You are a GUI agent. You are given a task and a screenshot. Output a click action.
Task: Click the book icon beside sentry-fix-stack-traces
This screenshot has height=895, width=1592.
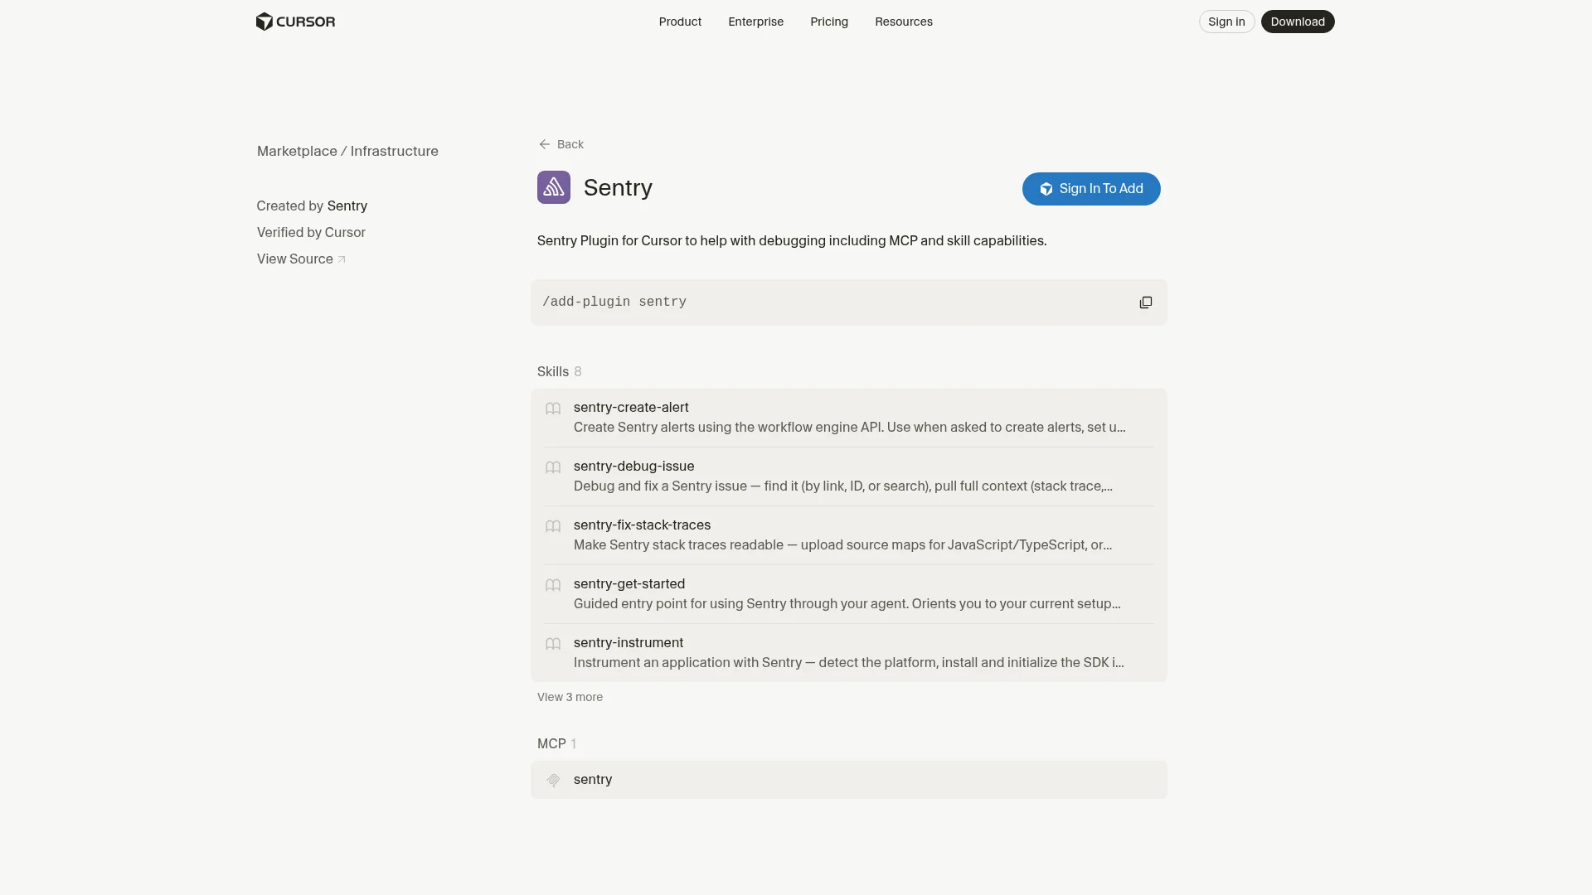click(x=553, y=526)
